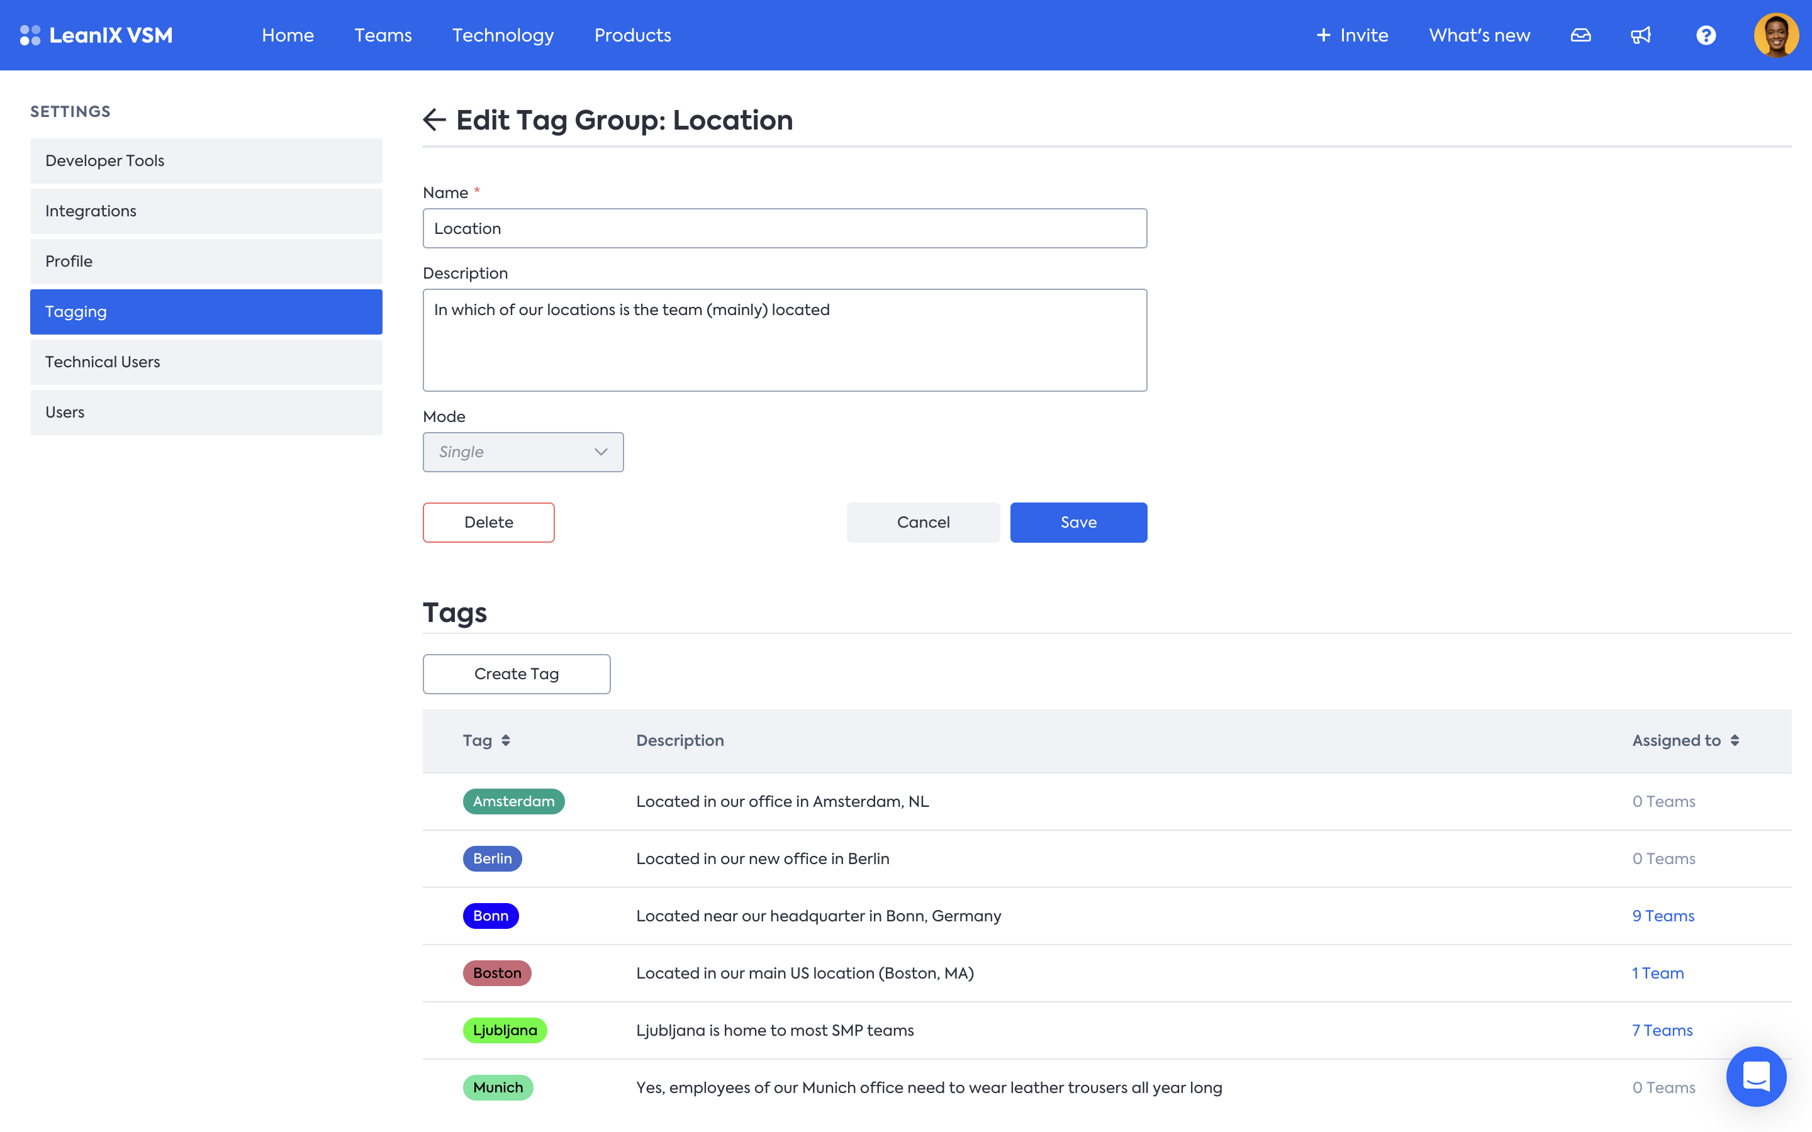Open the user avatar profile menu
This screenshot has width=1812, height=1132.
point(1776,35)
